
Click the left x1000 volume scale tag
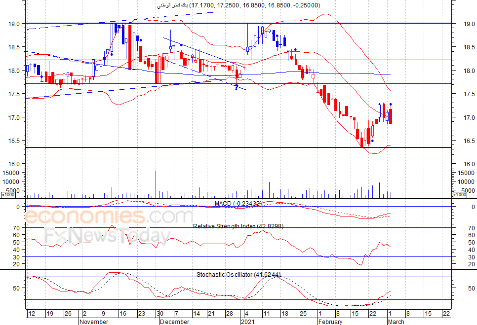coord(7,195)
